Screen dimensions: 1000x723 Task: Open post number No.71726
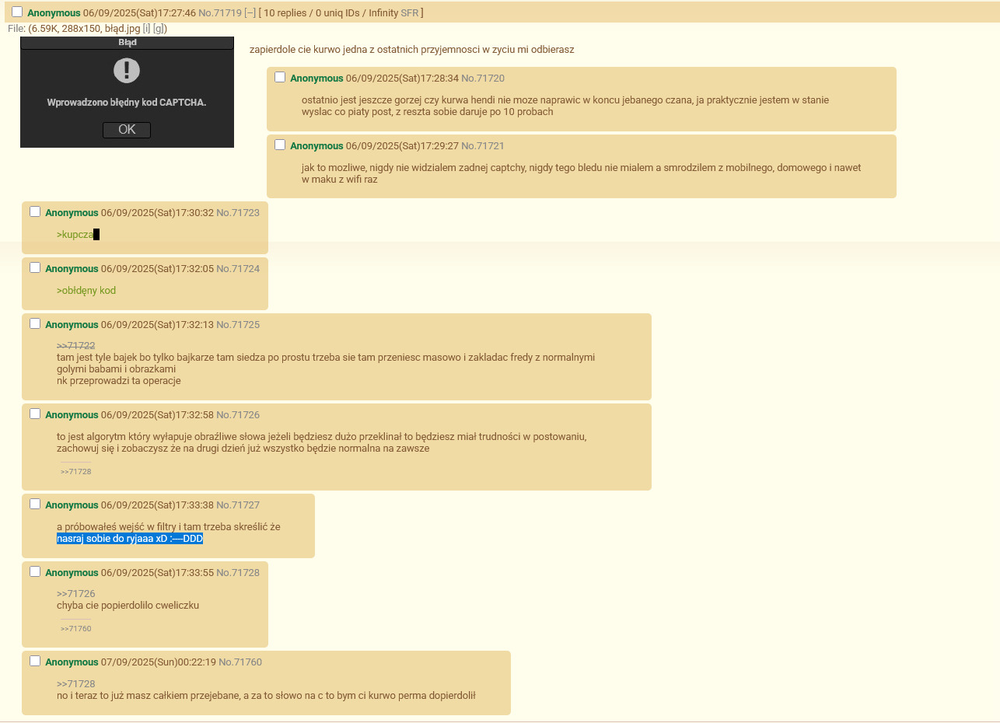click(x=238, y=415)
